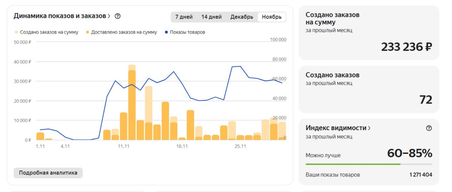Select the Декабрь period tab

[242, 17]
